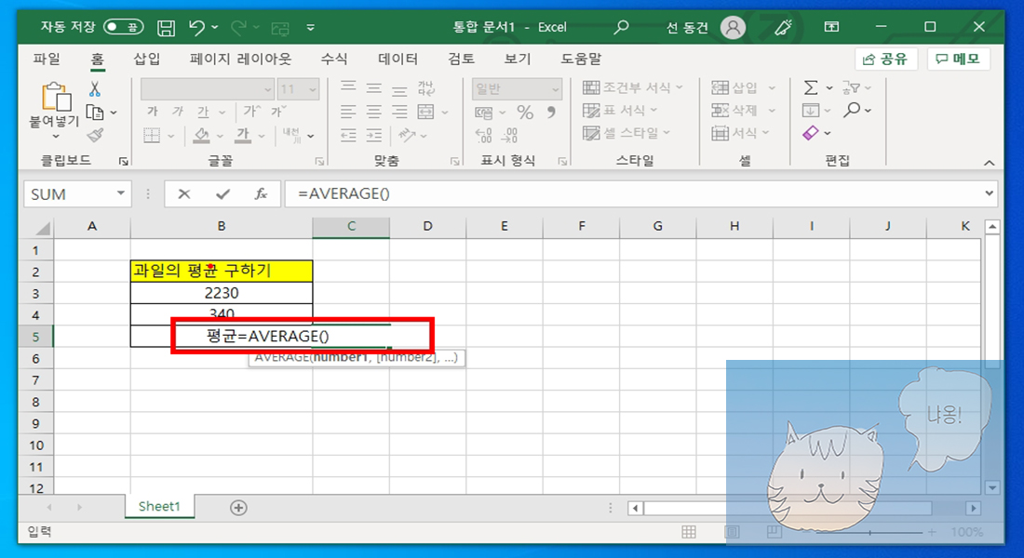1024x558 pixels.
Task: Toggle Center horizontal alignment
Action: (373, 113)
